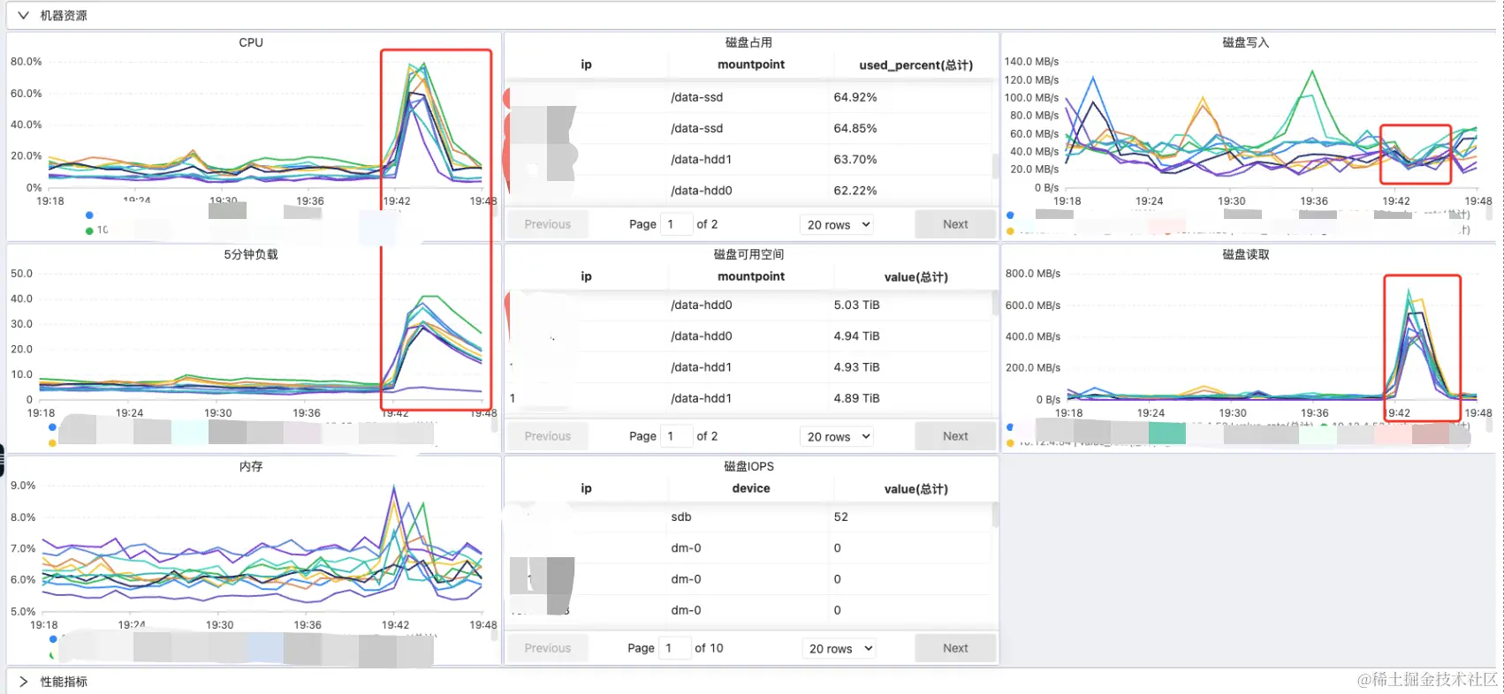This screenshot has height=694, width=1504.
Task: Sort 磁盘IOPS table by device column
Action: pos(751,488)
